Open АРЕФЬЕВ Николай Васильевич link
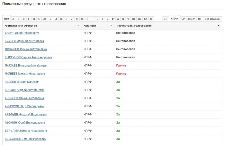 26,114
